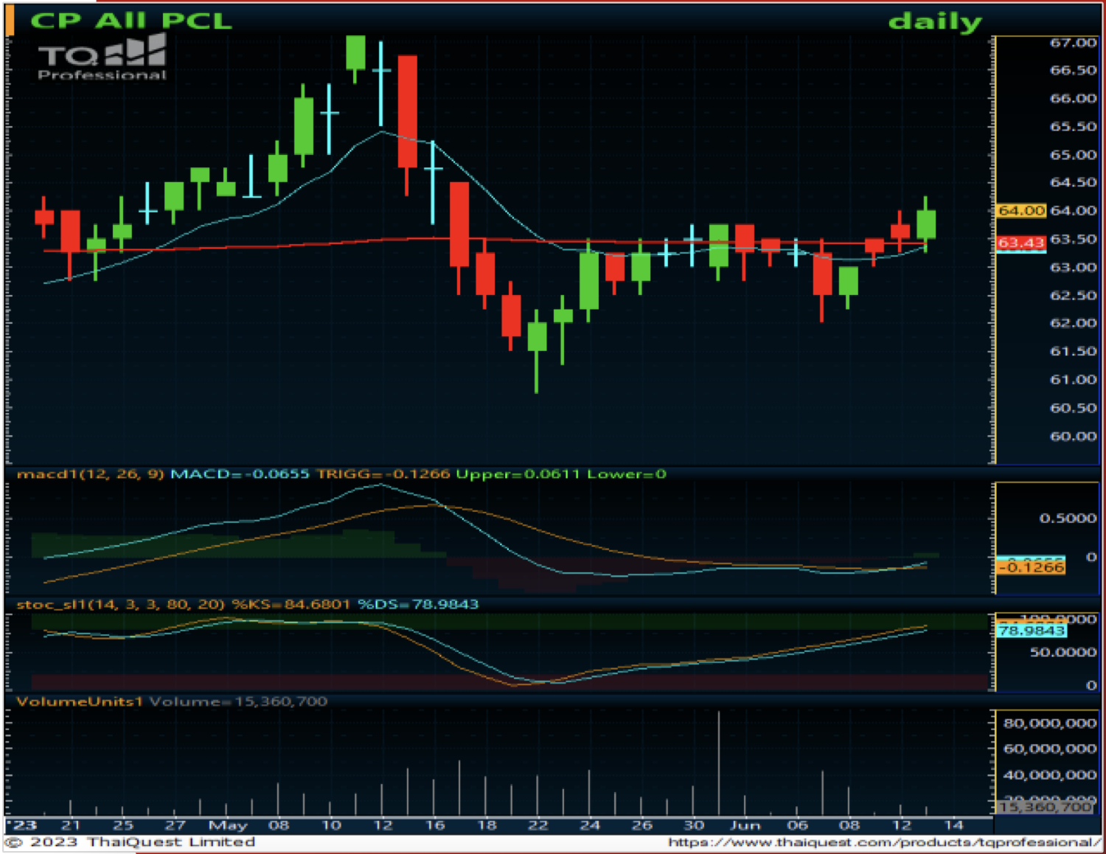1106x854 pixels.
Task: Click the 65.00 price axis label
Action: pyautogui.click(x=1073, y=155)
